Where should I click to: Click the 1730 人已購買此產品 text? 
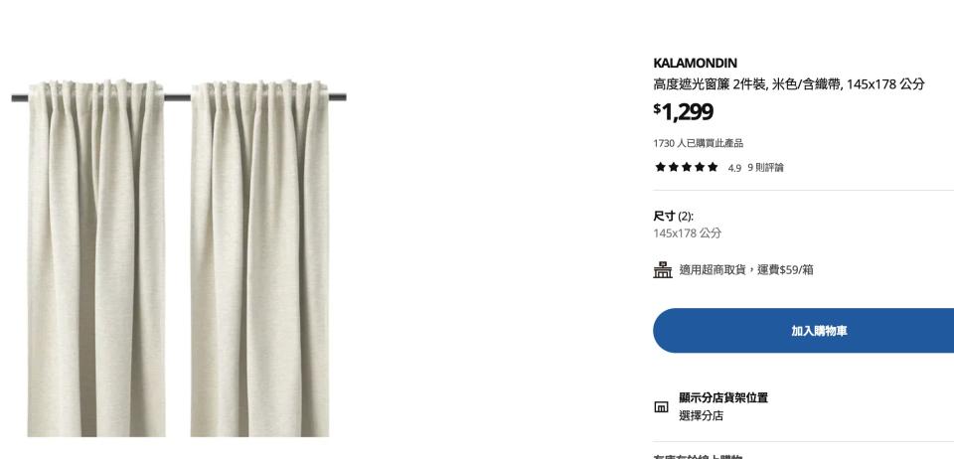pyautogui.click(x=698, y=143)
